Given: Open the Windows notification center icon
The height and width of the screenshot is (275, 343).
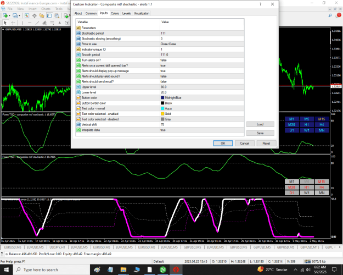Looking at the screenshot, I should click(x=334, y=269).
